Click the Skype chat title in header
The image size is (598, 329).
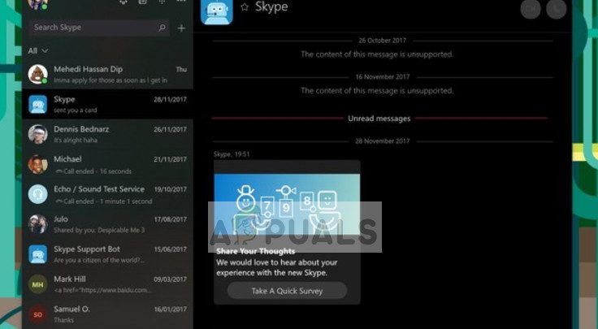coord(271,6)
